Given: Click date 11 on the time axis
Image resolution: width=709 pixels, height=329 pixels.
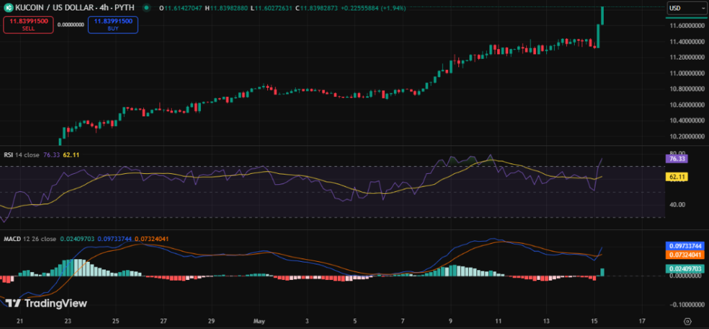Looking at the screenshot, I should pyautogui.click(x=499, y=321).
